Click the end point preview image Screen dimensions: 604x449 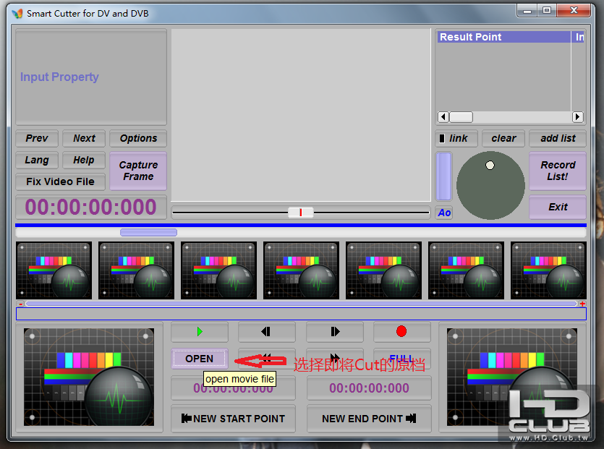click(x=512, y=377)
